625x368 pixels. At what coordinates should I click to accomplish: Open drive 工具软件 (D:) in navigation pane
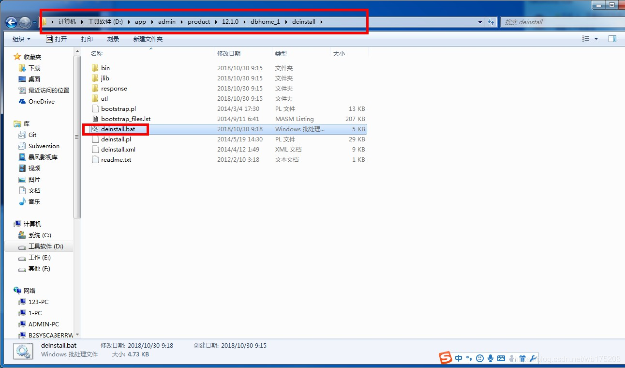pos(45,246)
